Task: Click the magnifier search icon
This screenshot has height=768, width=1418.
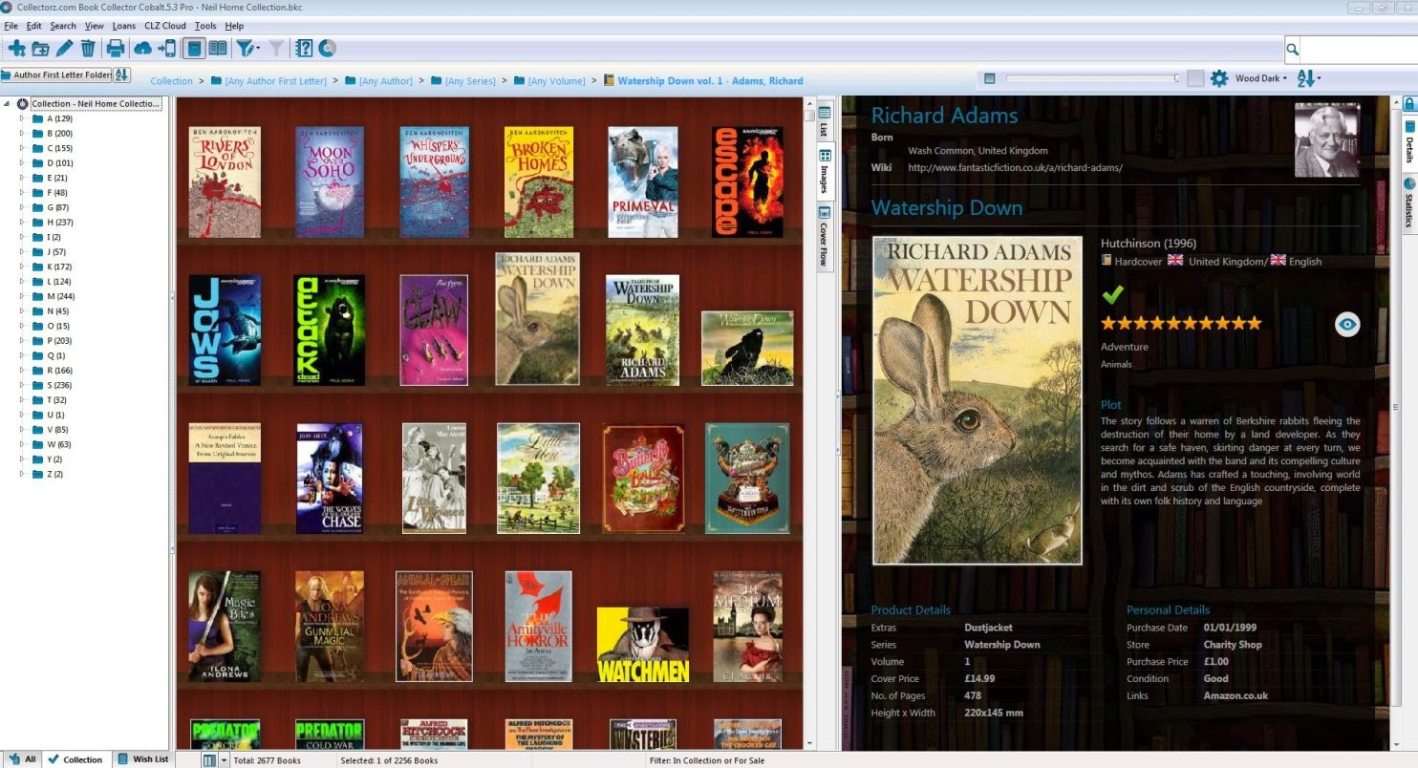Action: pos(1292,49)
